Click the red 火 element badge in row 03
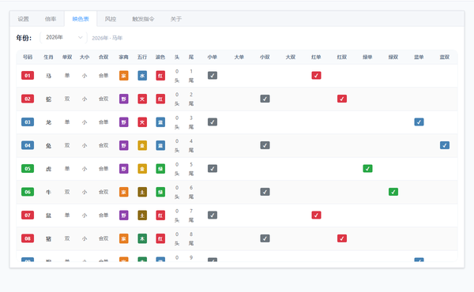474x292 pixels. tap(142, 122)
